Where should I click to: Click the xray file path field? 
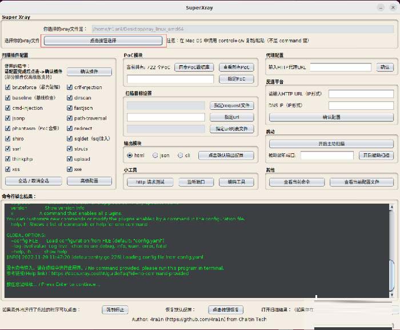pos(243,29)
